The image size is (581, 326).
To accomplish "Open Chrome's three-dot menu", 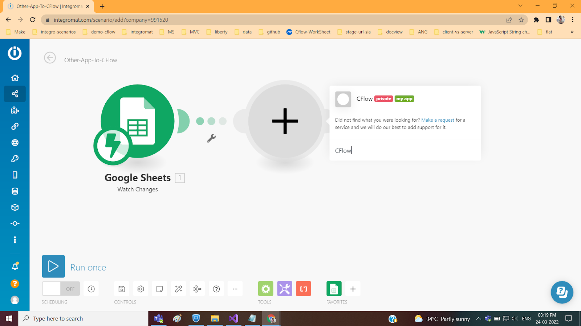I will click(x=573, y=20).
